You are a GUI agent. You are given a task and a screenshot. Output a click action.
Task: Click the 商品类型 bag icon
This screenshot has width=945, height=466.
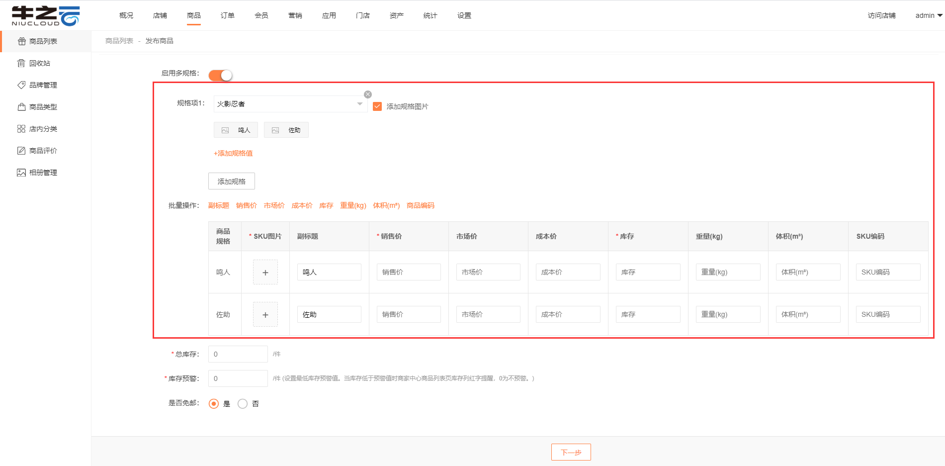pyautogui.click(x=21, y=107)
